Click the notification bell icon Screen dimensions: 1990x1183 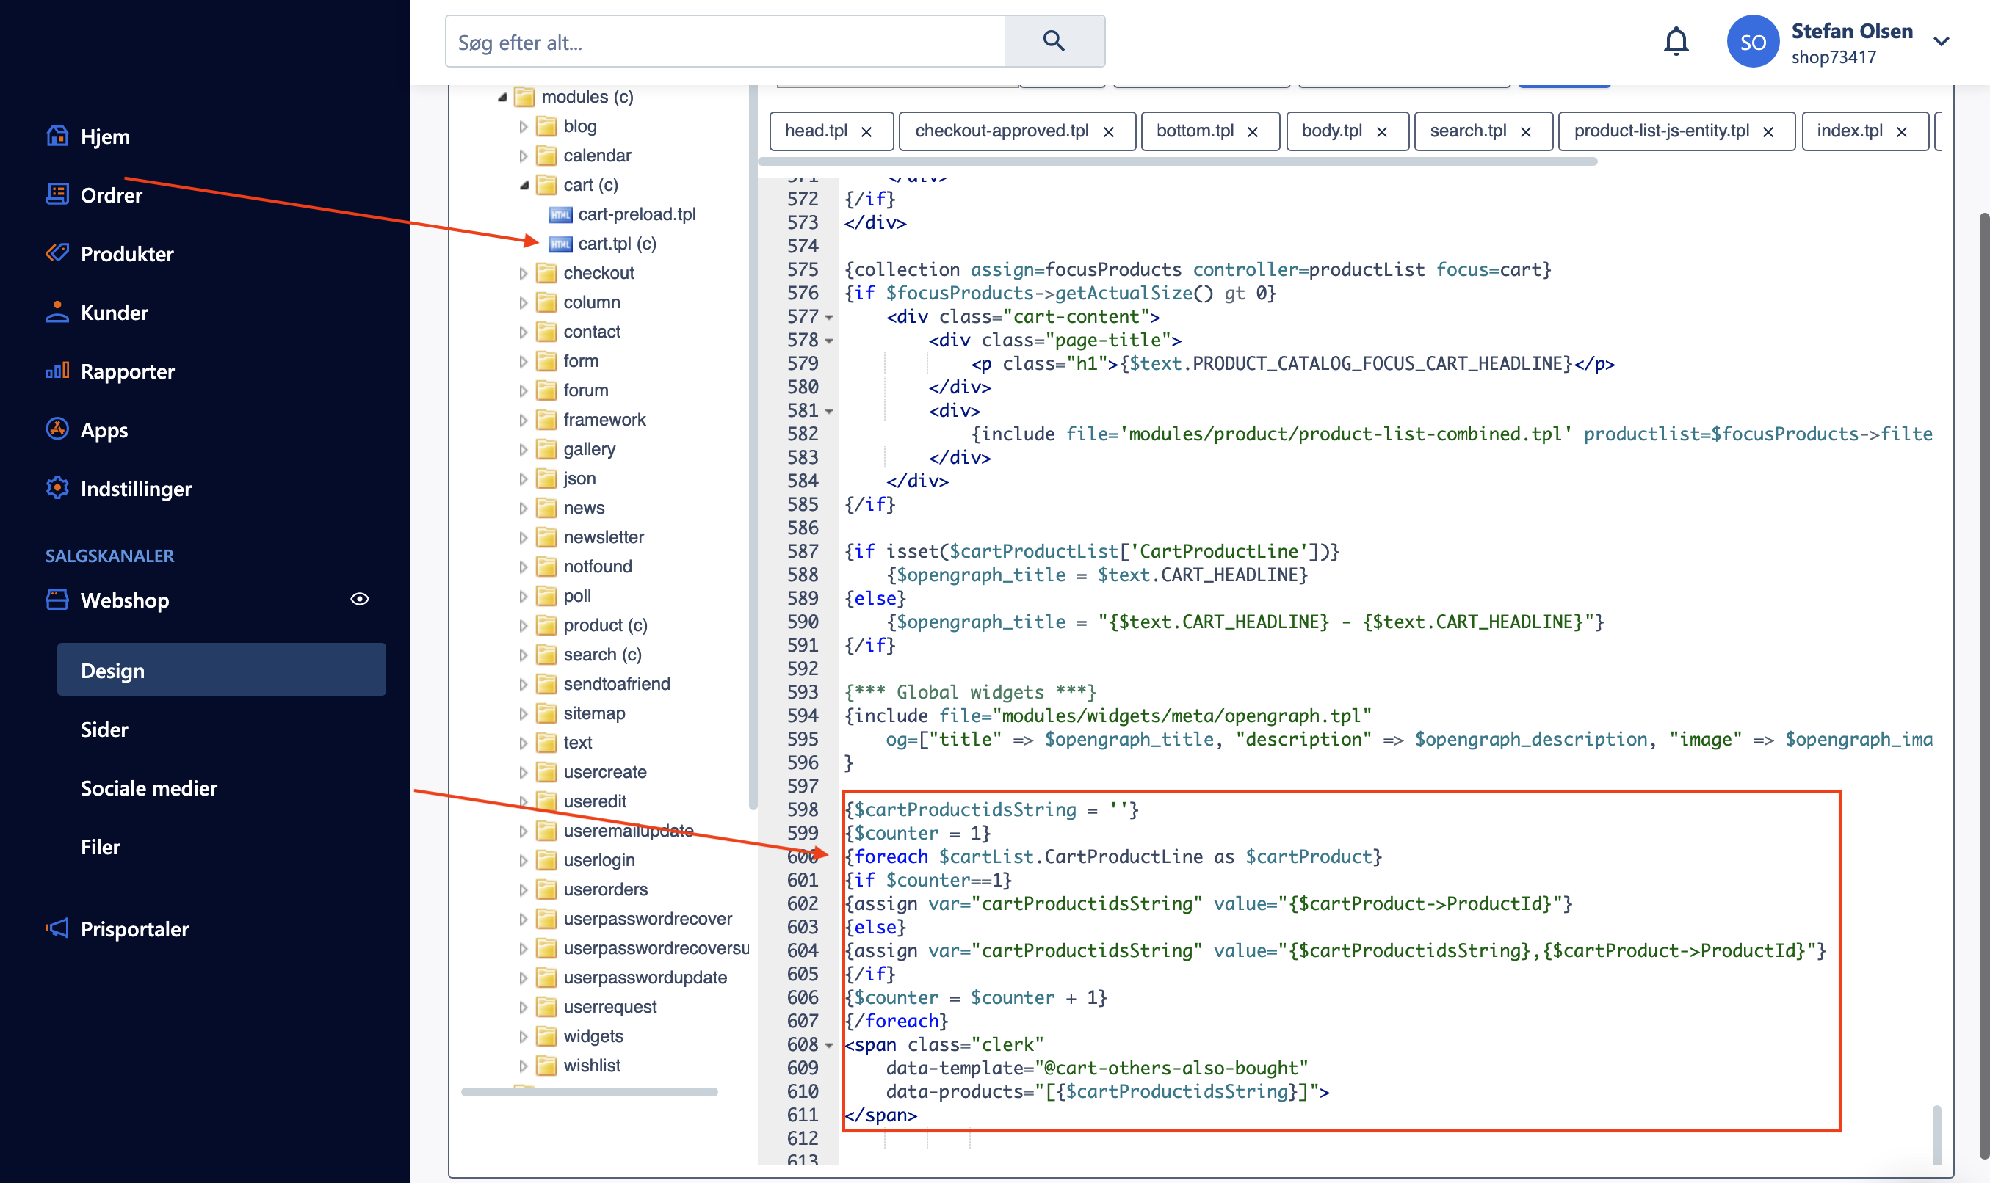(x=1676, y=41)
